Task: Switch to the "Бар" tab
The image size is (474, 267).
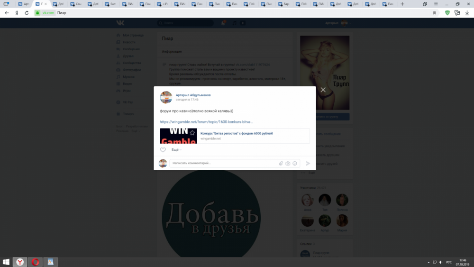Action: point(284,4)
